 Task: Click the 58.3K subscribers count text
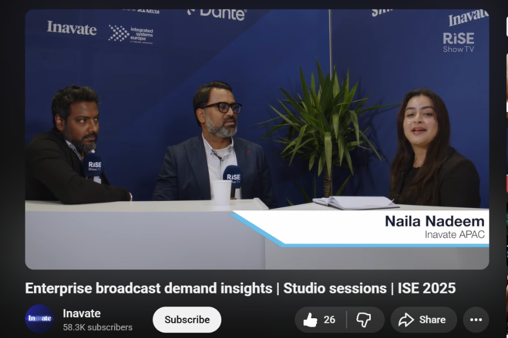pos(98,327)
